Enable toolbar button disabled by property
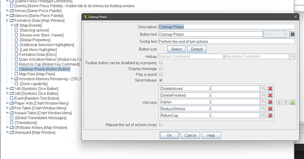Image resolution: width=304 pixels, height=159 pixels. pos(161,63)
